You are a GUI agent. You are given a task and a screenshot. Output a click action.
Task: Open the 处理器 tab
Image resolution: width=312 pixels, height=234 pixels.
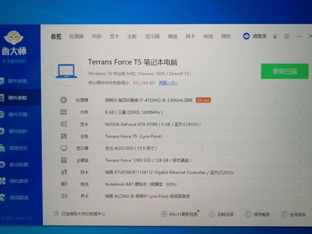(76, 36)
